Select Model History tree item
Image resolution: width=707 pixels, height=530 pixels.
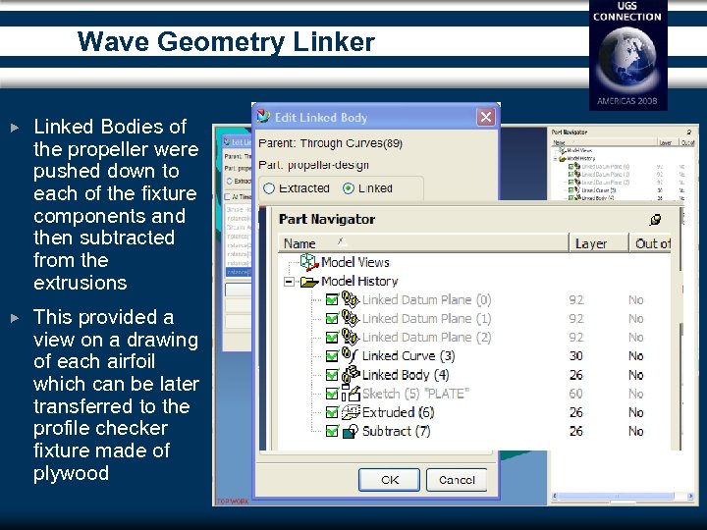pyautogui.click(x=359, y=282)
